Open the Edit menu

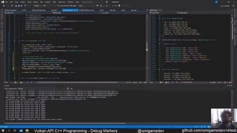click(11, 2)
